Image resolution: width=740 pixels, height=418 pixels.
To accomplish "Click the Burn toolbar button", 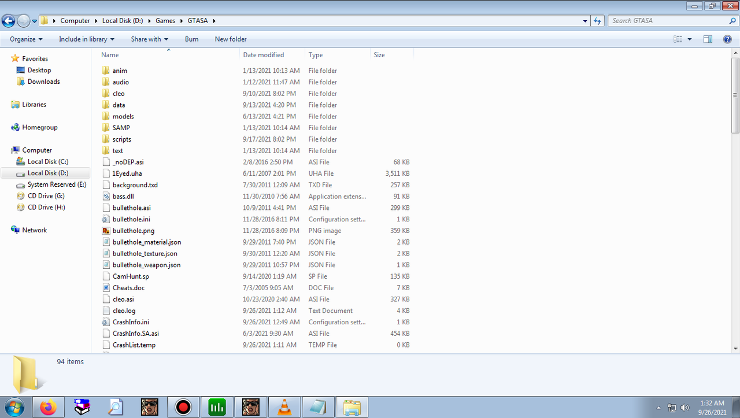I will point(192,39).
